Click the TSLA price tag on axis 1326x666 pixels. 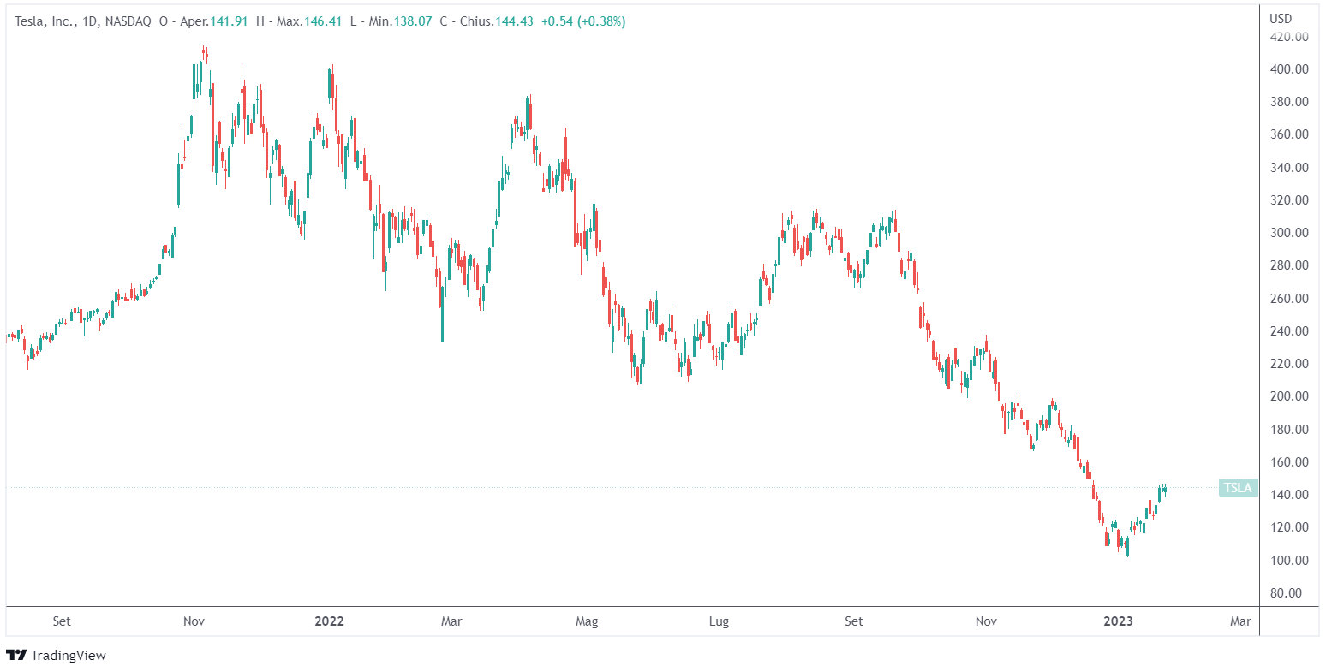pos(1238,488)
